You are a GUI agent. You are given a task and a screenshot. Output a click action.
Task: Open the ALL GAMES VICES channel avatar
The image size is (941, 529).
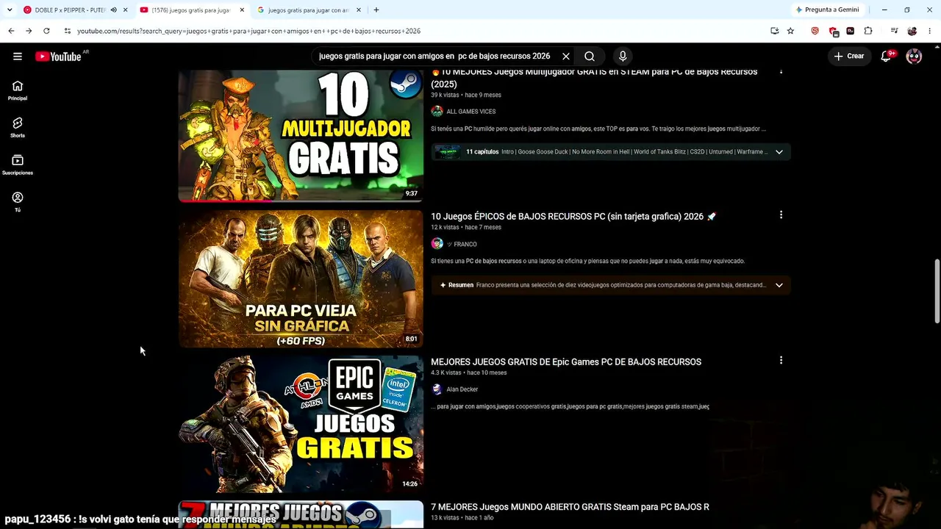(x=437, y=112)
